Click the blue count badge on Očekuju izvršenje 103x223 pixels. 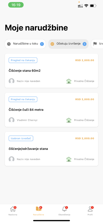(x=84, y=44)
